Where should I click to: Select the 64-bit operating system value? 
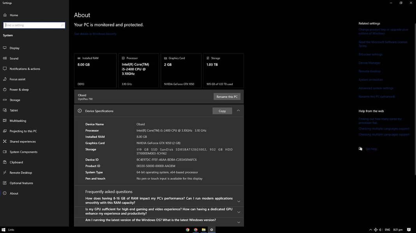point(167,172)
